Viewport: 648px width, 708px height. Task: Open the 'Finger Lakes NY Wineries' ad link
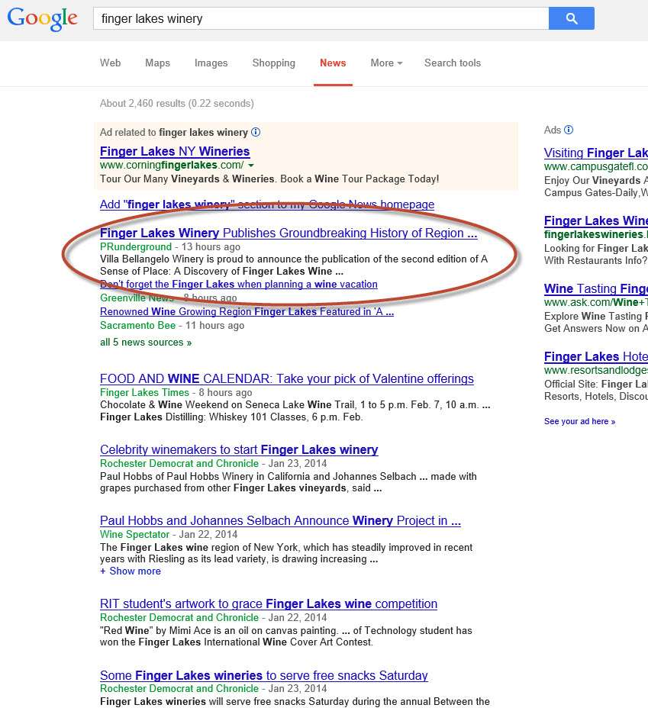coord(175,151)
